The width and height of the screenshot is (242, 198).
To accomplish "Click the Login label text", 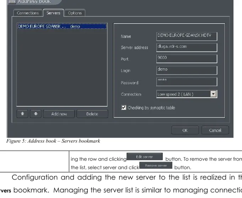I will click(x=125, y=71).
